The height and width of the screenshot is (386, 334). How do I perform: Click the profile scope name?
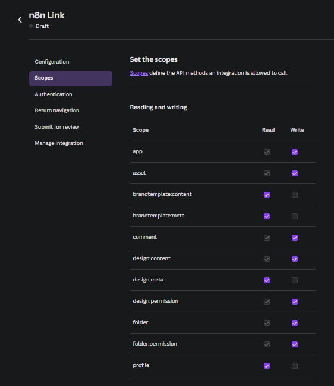coord(141,365)
